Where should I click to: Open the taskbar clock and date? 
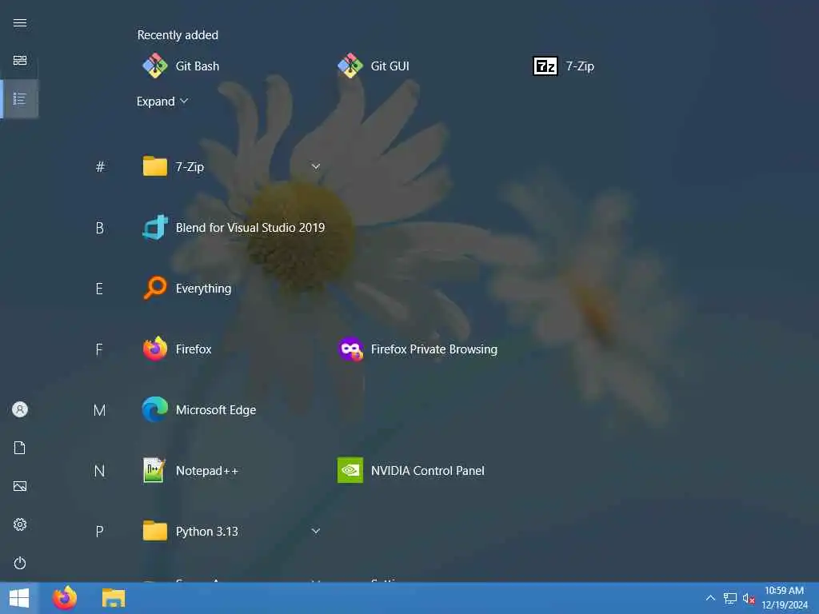(x=785, y=598)
